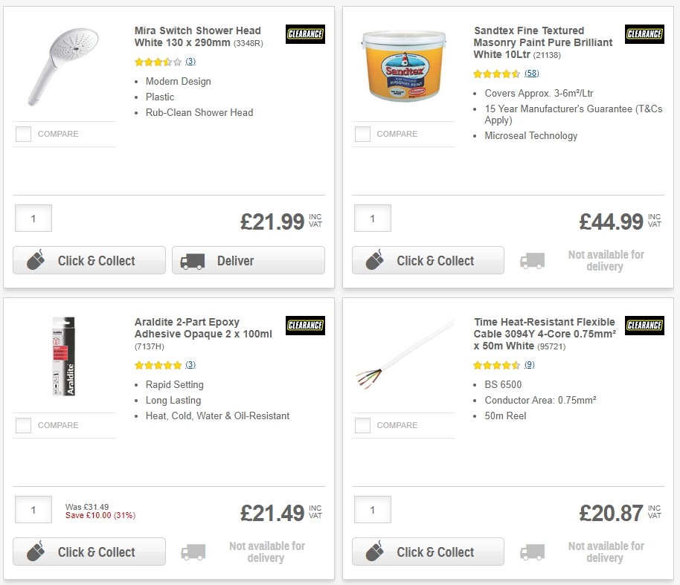Click the grayed truck icon beside Sandtex delivery notice
Viewport: 680px width, 585px height.
coord(532,260)
